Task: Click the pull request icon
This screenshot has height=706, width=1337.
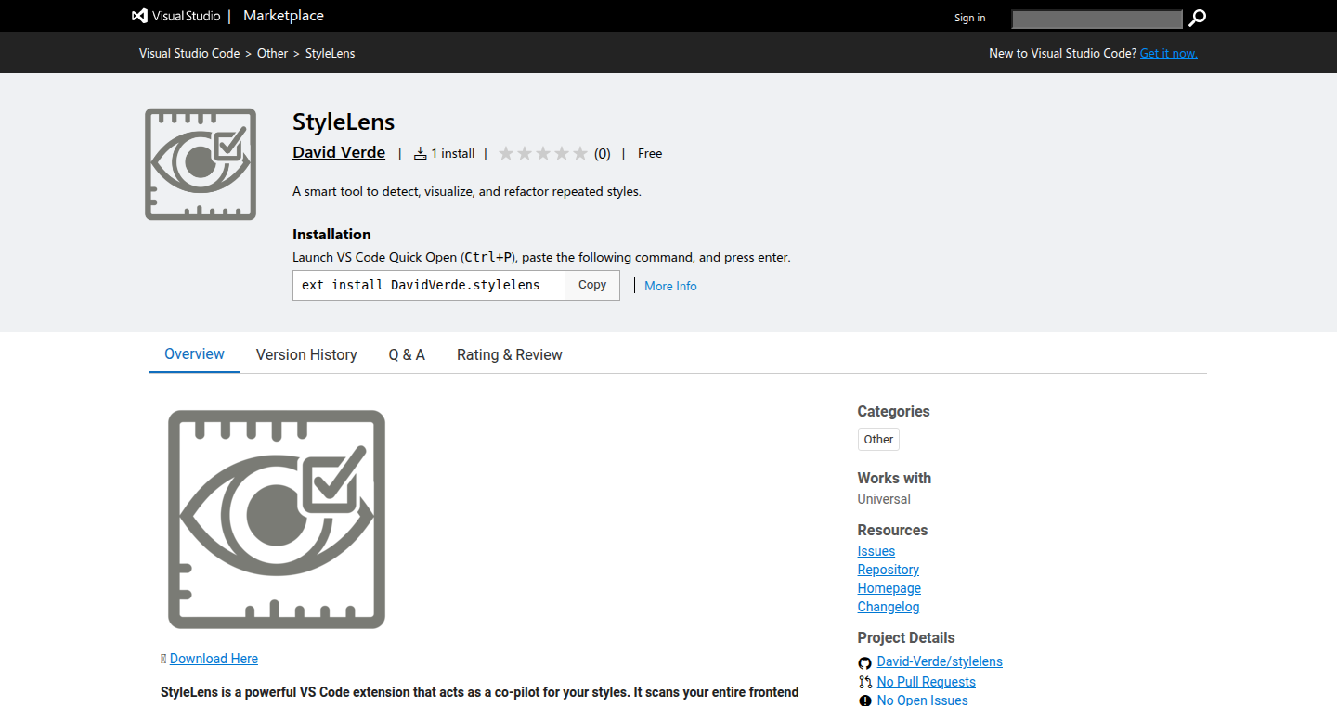Action: [864, 682]
